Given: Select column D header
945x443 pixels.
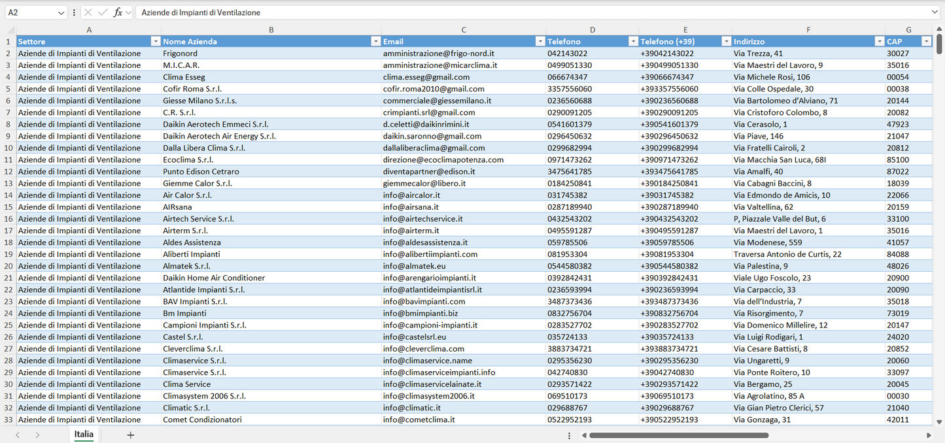Looking at the screenshot, I should (x=593, y=30).
